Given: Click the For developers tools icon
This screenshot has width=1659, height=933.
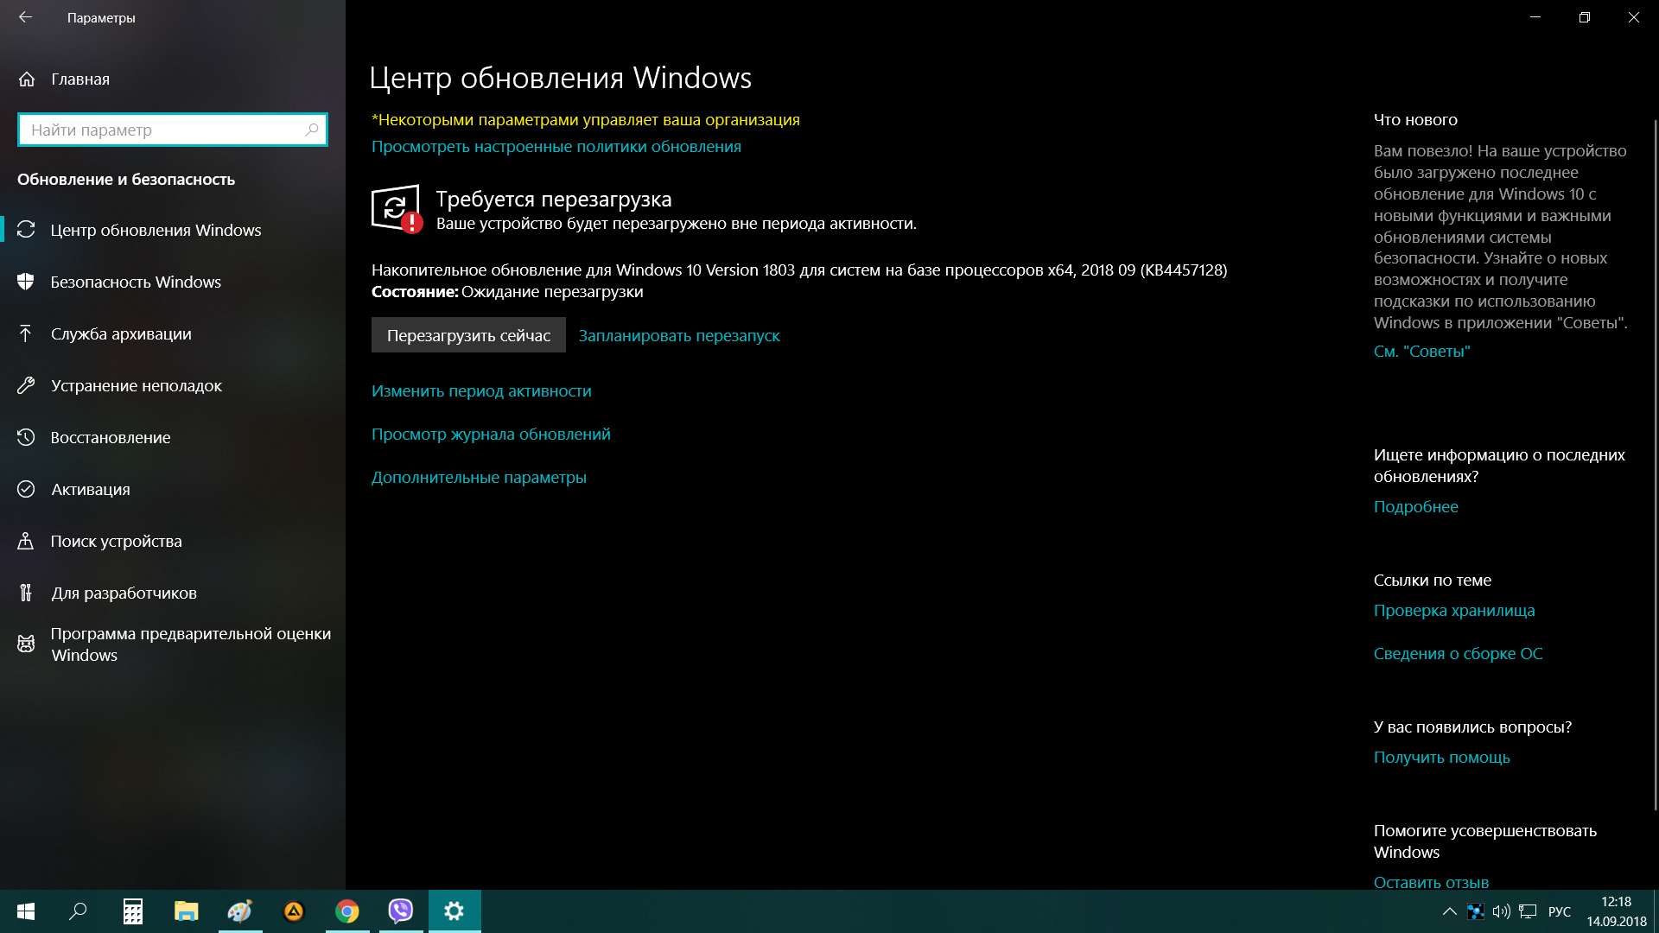Looking at the screenshot, I should pos(26,593).
